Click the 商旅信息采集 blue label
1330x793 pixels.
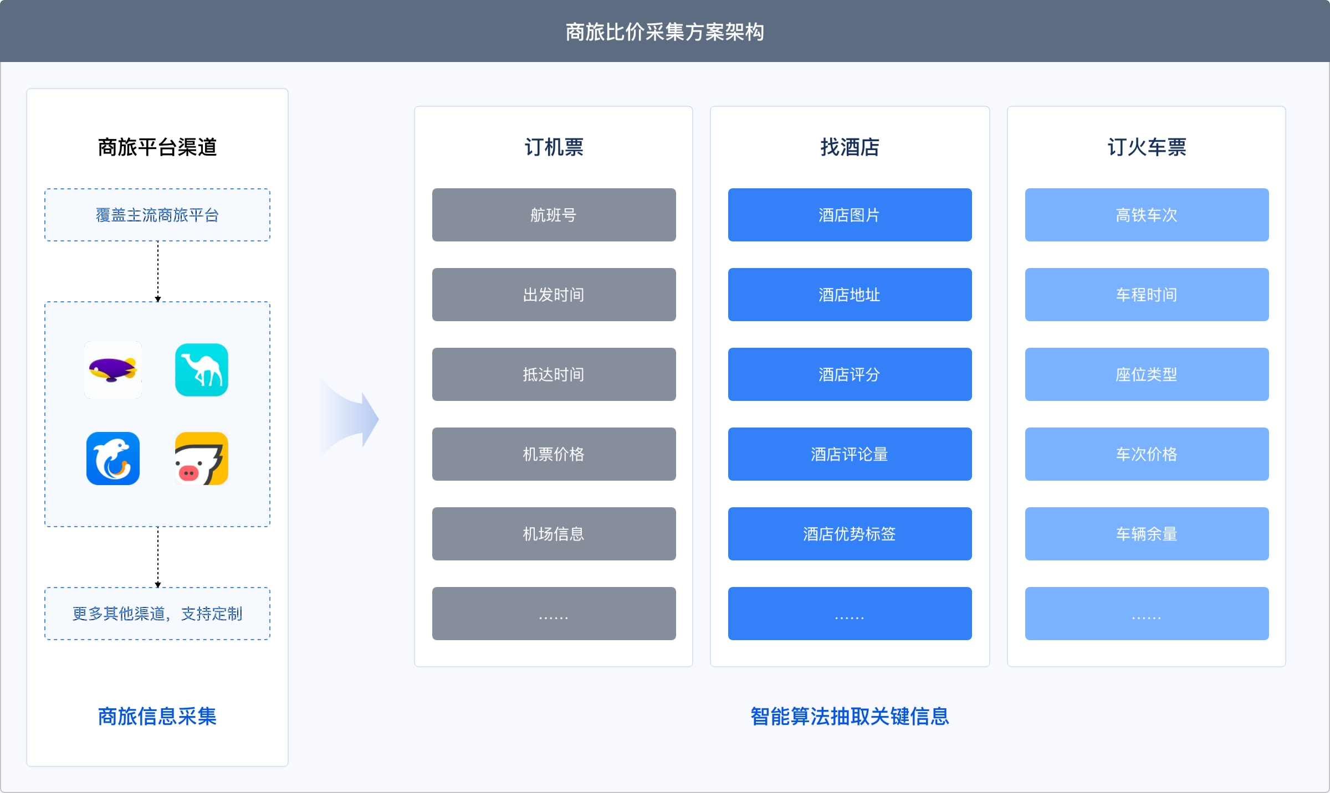157,717
